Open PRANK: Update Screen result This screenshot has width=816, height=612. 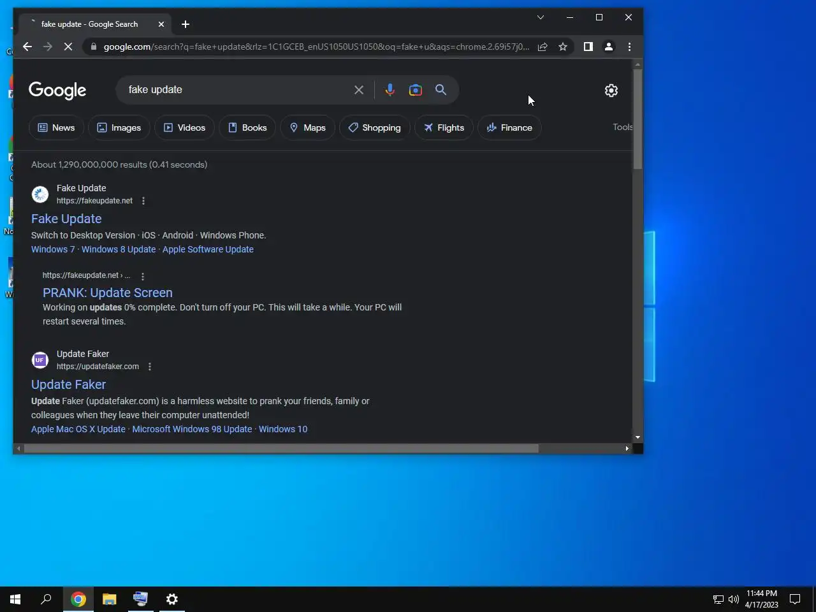(x=108, y=293)
